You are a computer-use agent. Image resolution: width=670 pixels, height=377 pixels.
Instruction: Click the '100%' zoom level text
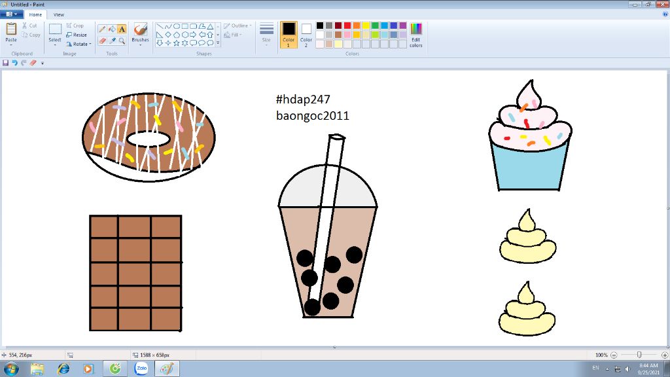601,355
